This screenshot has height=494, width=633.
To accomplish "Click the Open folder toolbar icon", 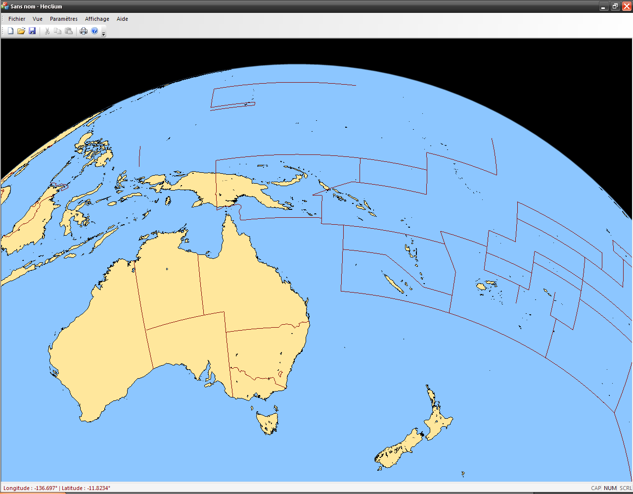I will click(x=21, y=31).
